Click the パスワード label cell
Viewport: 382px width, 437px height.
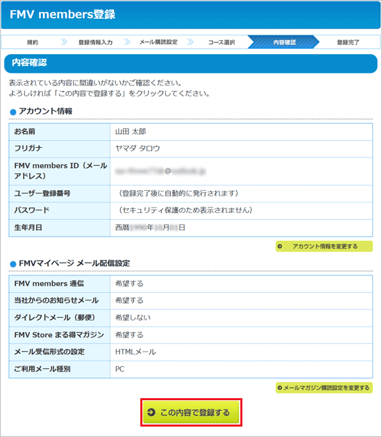point(60,210)
